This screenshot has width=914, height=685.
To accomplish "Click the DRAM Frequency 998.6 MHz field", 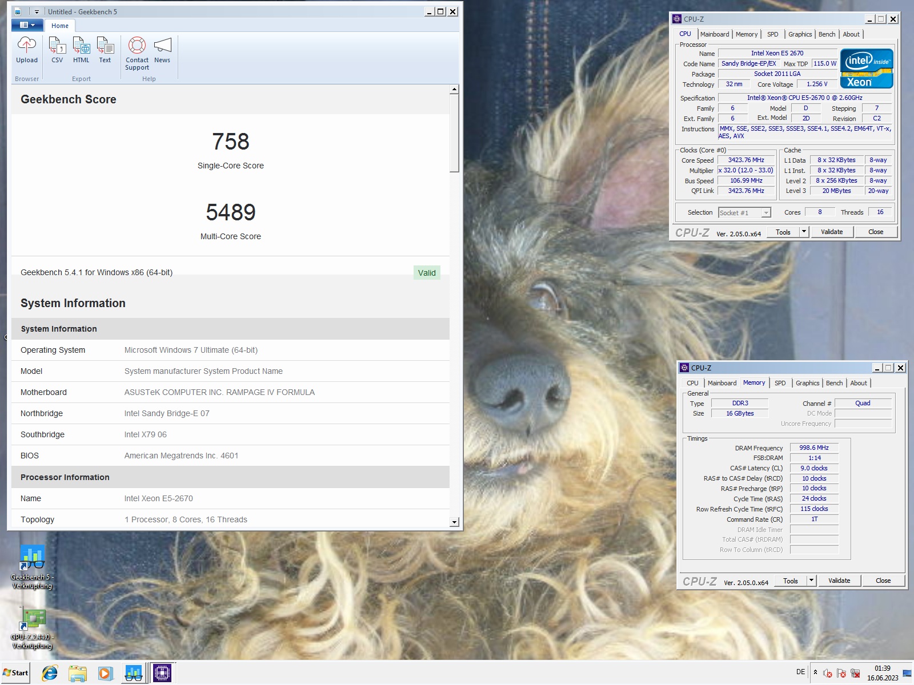I will (814, 448).
